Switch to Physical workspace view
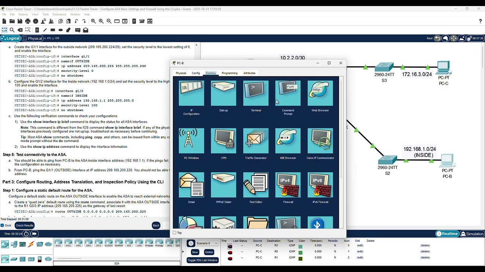485x272 pixels. pos(32,38)
